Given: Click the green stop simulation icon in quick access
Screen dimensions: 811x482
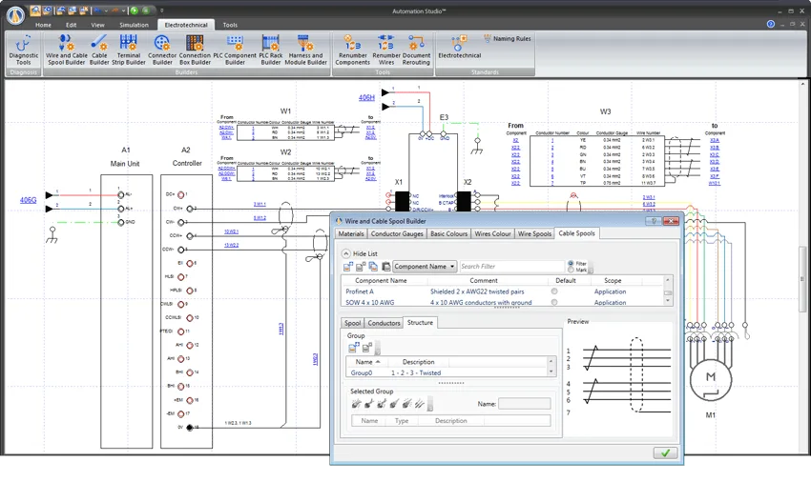Looking at the screenshot, I should click(x=146, y=10).
